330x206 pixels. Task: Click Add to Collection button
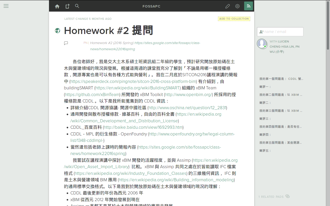(x=234, y=19)
